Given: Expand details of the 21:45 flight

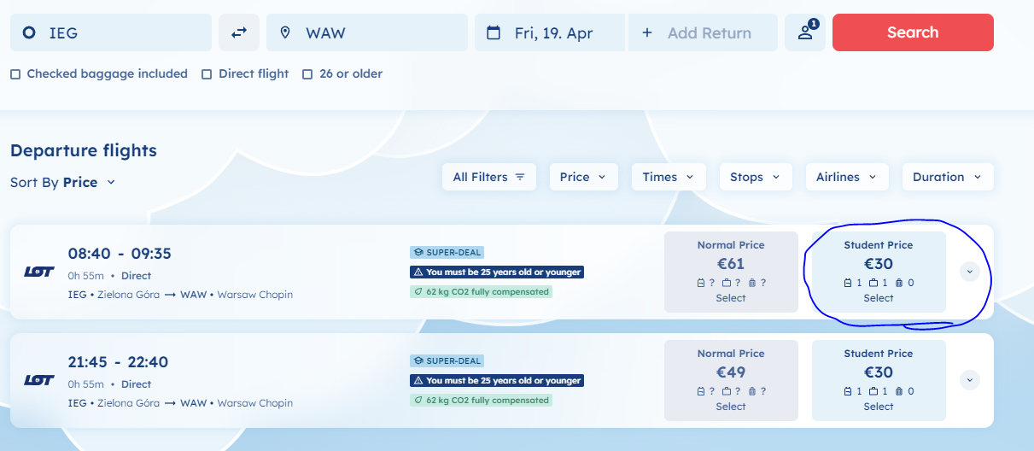Looking at the screenshot, I should point(970,380).
